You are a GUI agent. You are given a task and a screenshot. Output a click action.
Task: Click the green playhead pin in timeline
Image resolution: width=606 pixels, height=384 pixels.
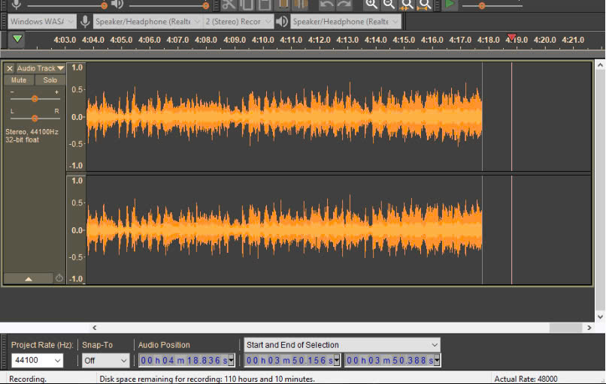[17, 39]
